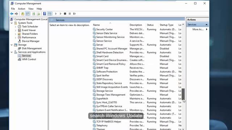Select the TCP/IP NetBIOS Helper row

(137, 122)
